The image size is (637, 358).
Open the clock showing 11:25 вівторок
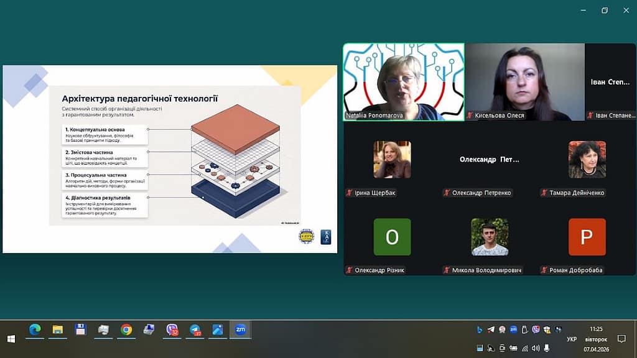point(595,339)
